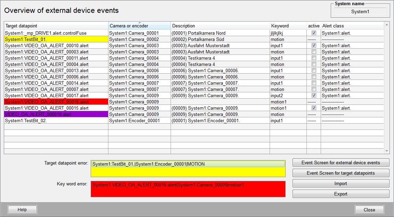
Task: Select the yellow System1:TestBit_01. cell
Action: pyautogui.click(x=56, y=39)
